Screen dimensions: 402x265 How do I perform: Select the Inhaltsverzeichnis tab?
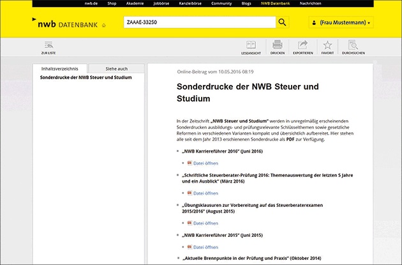[60, 68]
